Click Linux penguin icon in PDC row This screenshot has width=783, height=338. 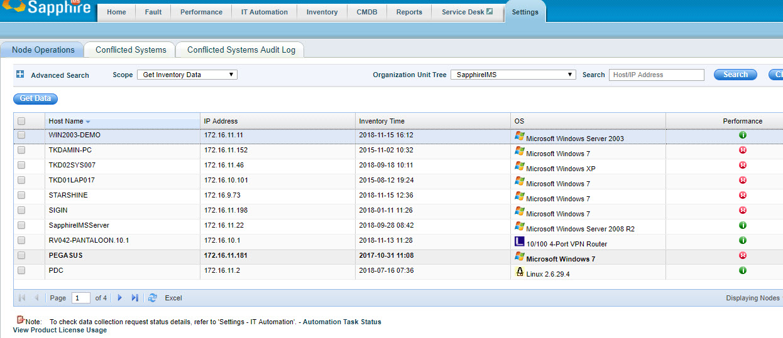(x=519, y=272)
